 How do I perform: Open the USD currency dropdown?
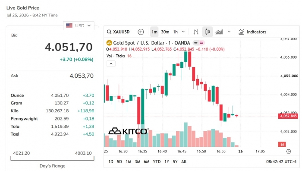(79, 25)
